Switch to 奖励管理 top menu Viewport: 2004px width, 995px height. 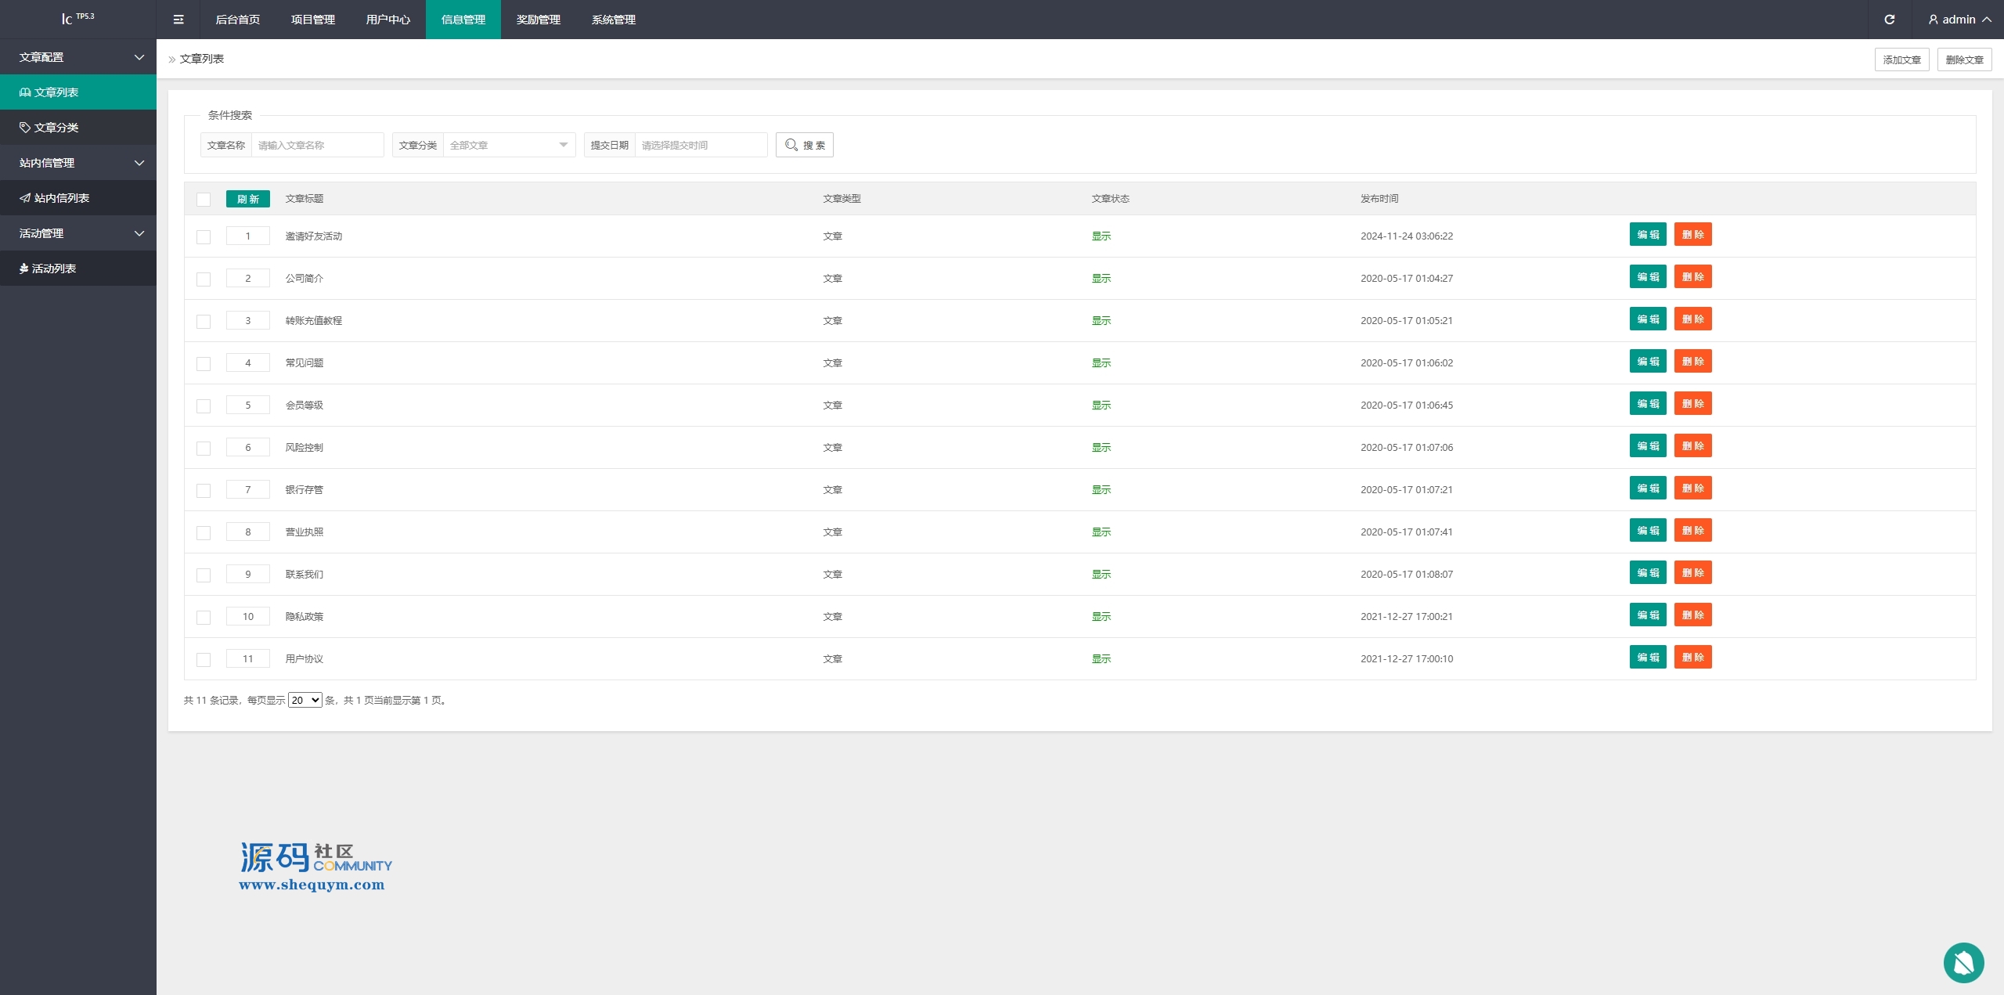(x=538, y=20)
